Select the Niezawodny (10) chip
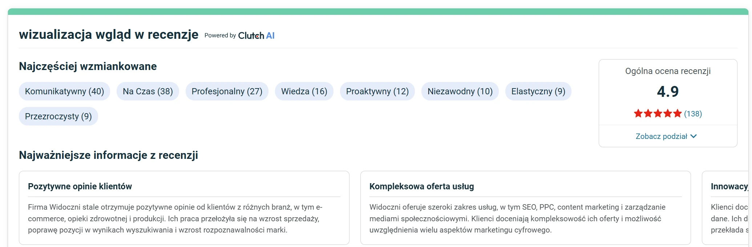This screenshot has width=752, height=247. coord(460,91)
